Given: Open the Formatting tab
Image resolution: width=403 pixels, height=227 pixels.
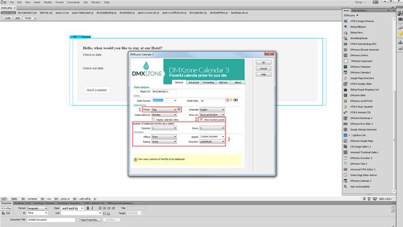Looking at the screenshot, I should (x=208, y=82).
